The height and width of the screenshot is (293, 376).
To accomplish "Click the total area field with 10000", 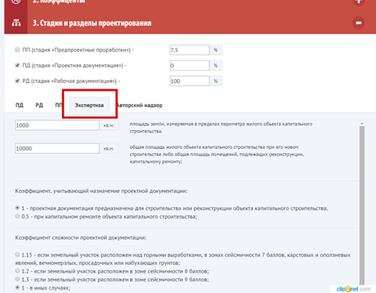I will point(57,148).
